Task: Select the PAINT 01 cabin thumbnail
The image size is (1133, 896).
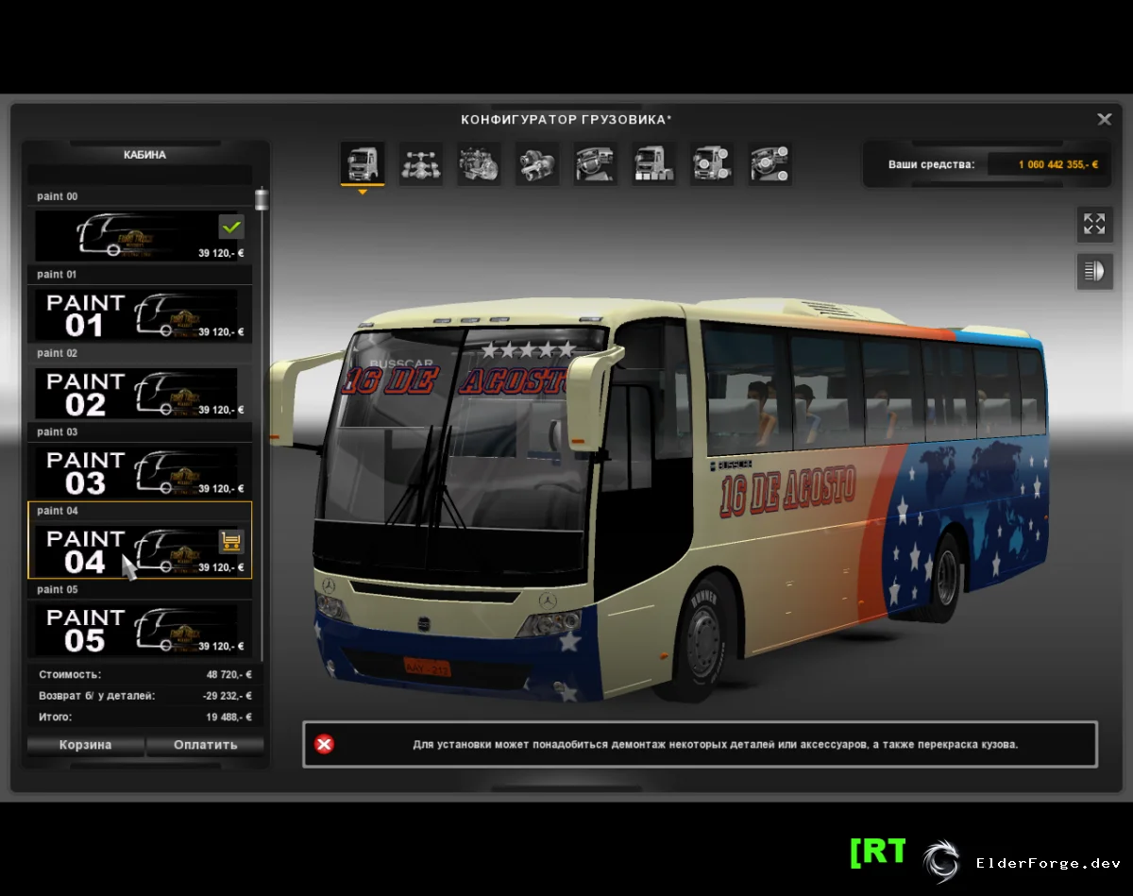Action: pos(144,315)
